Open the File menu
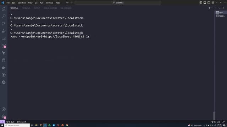 click(8, 3)
